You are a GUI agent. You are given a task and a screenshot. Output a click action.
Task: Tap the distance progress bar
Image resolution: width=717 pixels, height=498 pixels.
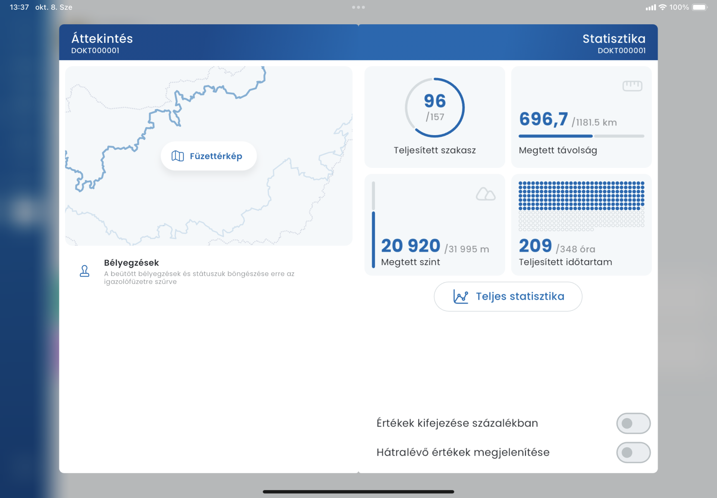point(581,136)
